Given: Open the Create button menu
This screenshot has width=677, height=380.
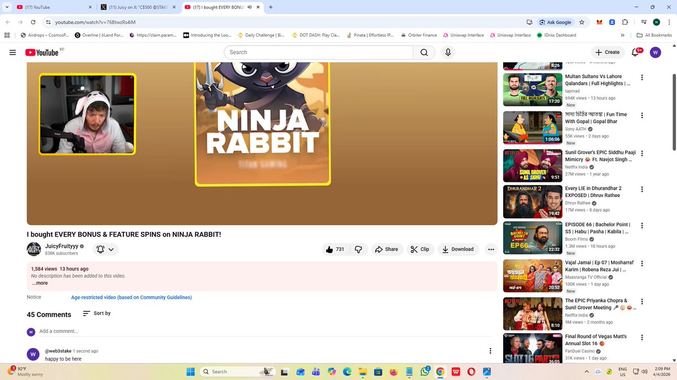Looking at the screenshot, I should point(608,52).
